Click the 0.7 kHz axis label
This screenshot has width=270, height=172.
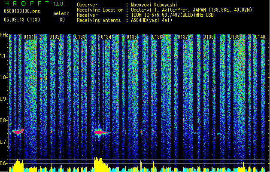click(x=4, y=142)
